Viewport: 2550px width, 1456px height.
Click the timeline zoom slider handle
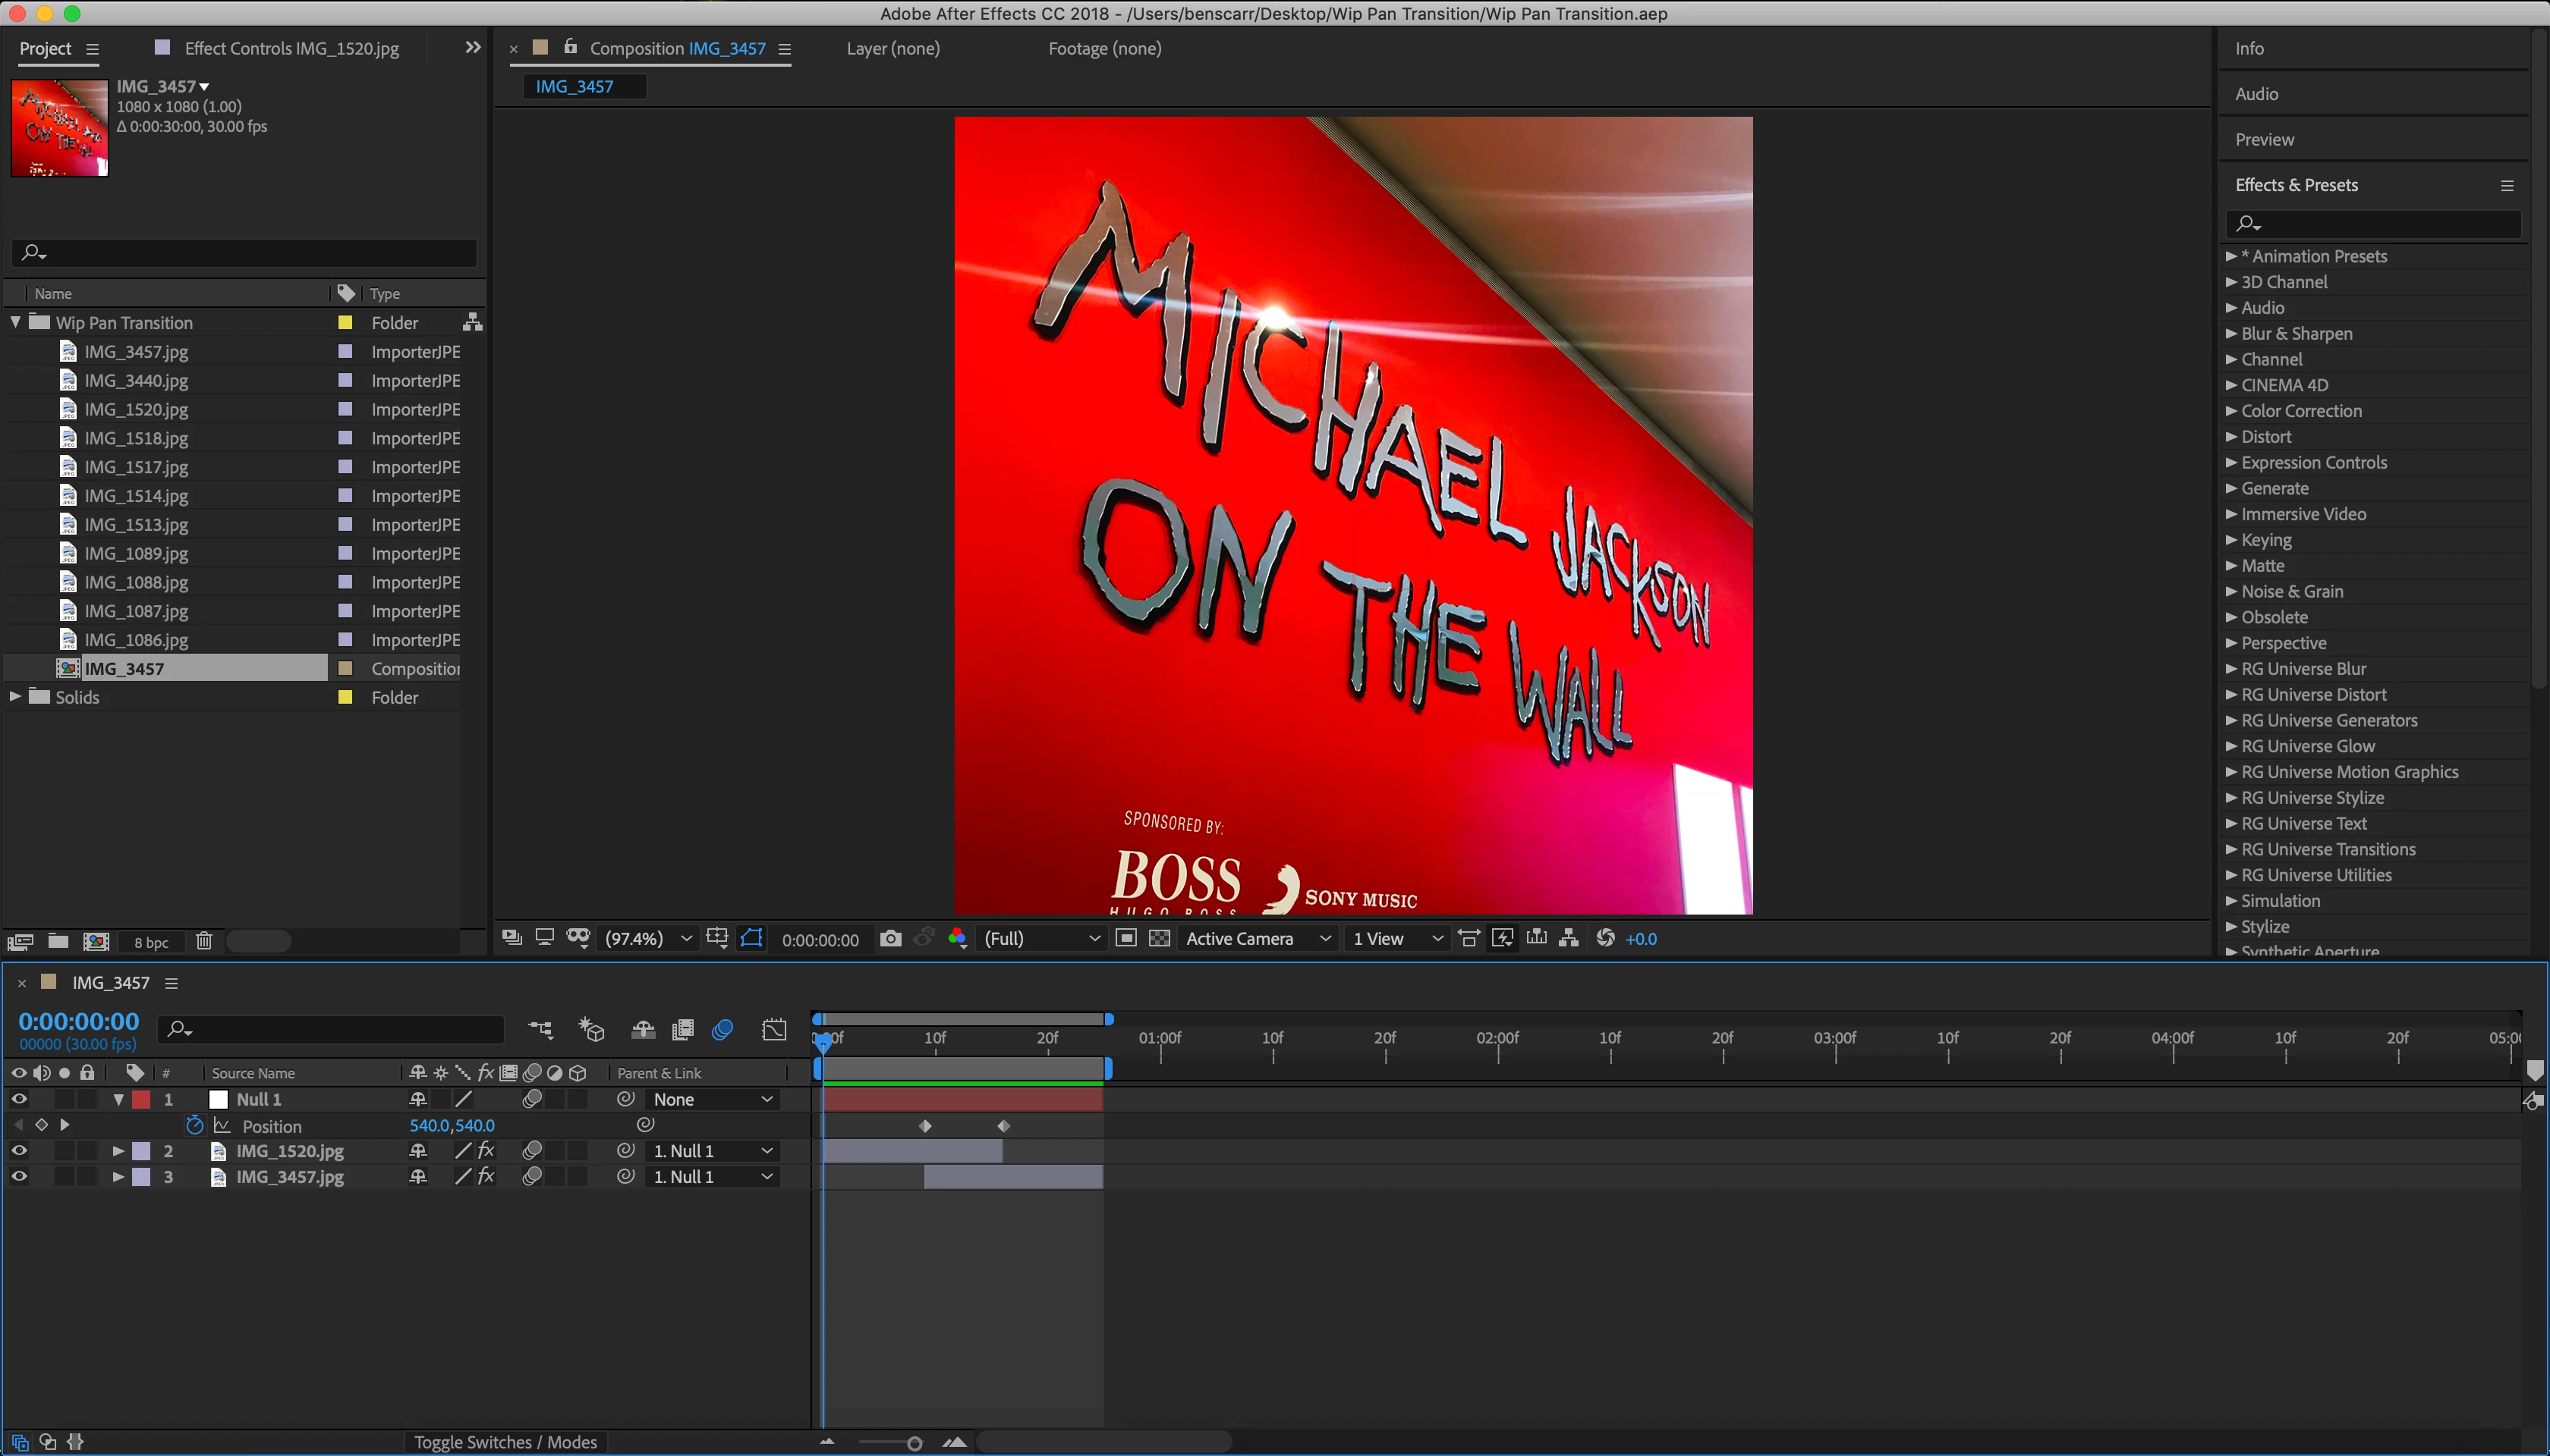click(914, 1443)
